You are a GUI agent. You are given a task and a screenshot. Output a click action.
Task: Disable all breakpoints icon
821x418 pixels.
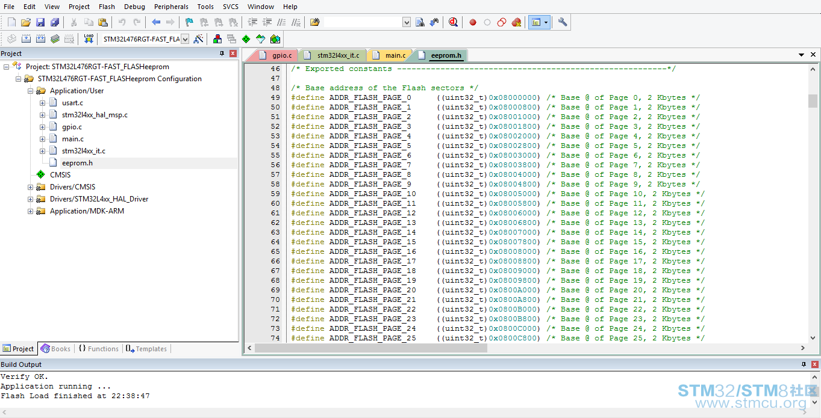502,22
